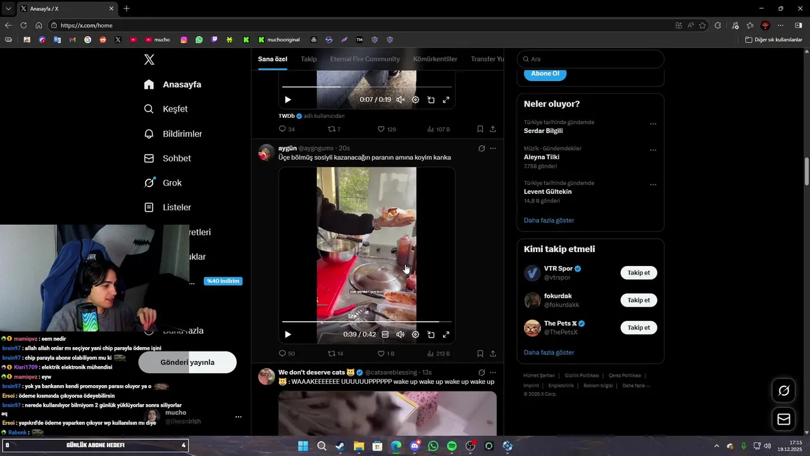Open more options for Levent Gültekin trend
Viewport: 810px width, 456px height.
click(653, 185)
